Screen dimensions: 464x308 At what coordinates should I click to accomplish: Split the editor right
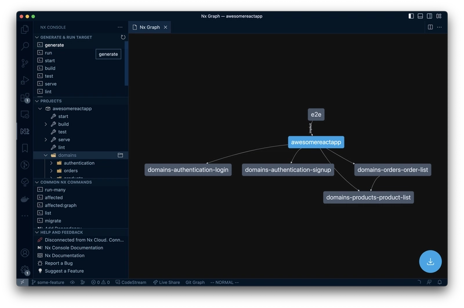(430, 27)
